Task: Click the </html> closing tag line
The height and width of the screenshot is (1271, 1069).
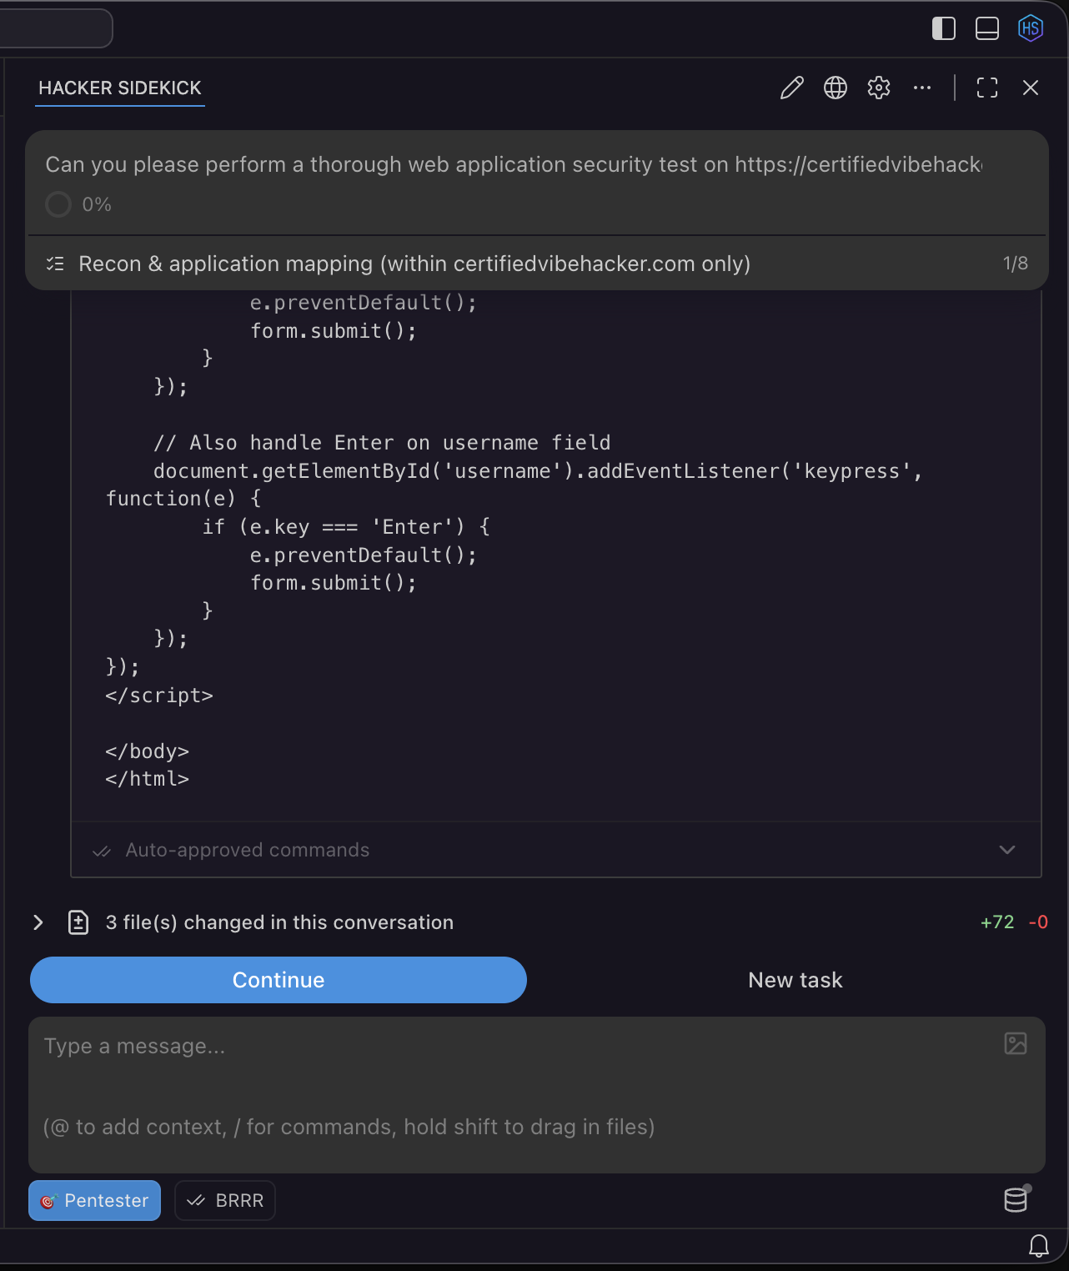Action: coord(148,779)
